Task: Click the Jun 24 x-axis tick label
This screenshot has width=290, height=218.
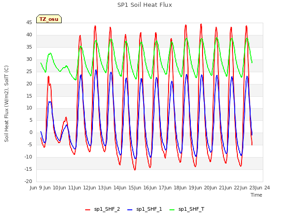Action: tap(263, 188)
